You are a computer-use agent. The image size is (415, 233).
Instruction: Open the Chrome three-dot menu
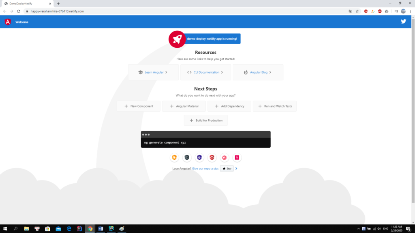click(x=411, y=11)
